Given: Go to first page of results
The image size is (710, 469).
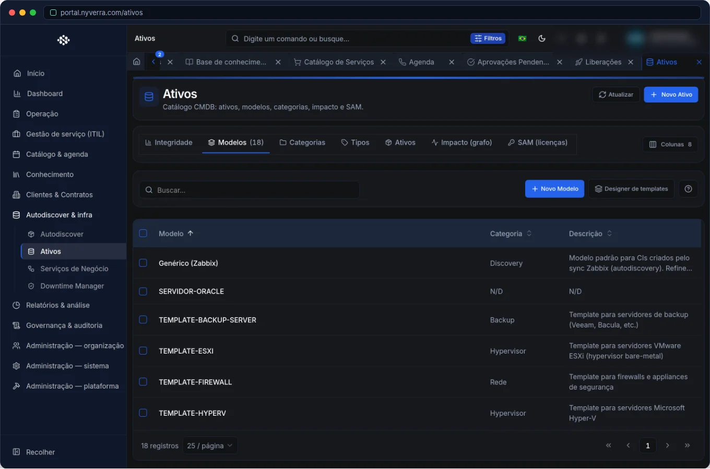Looking at the screenshot, I should pyautogui.click(x=608, y=445).
